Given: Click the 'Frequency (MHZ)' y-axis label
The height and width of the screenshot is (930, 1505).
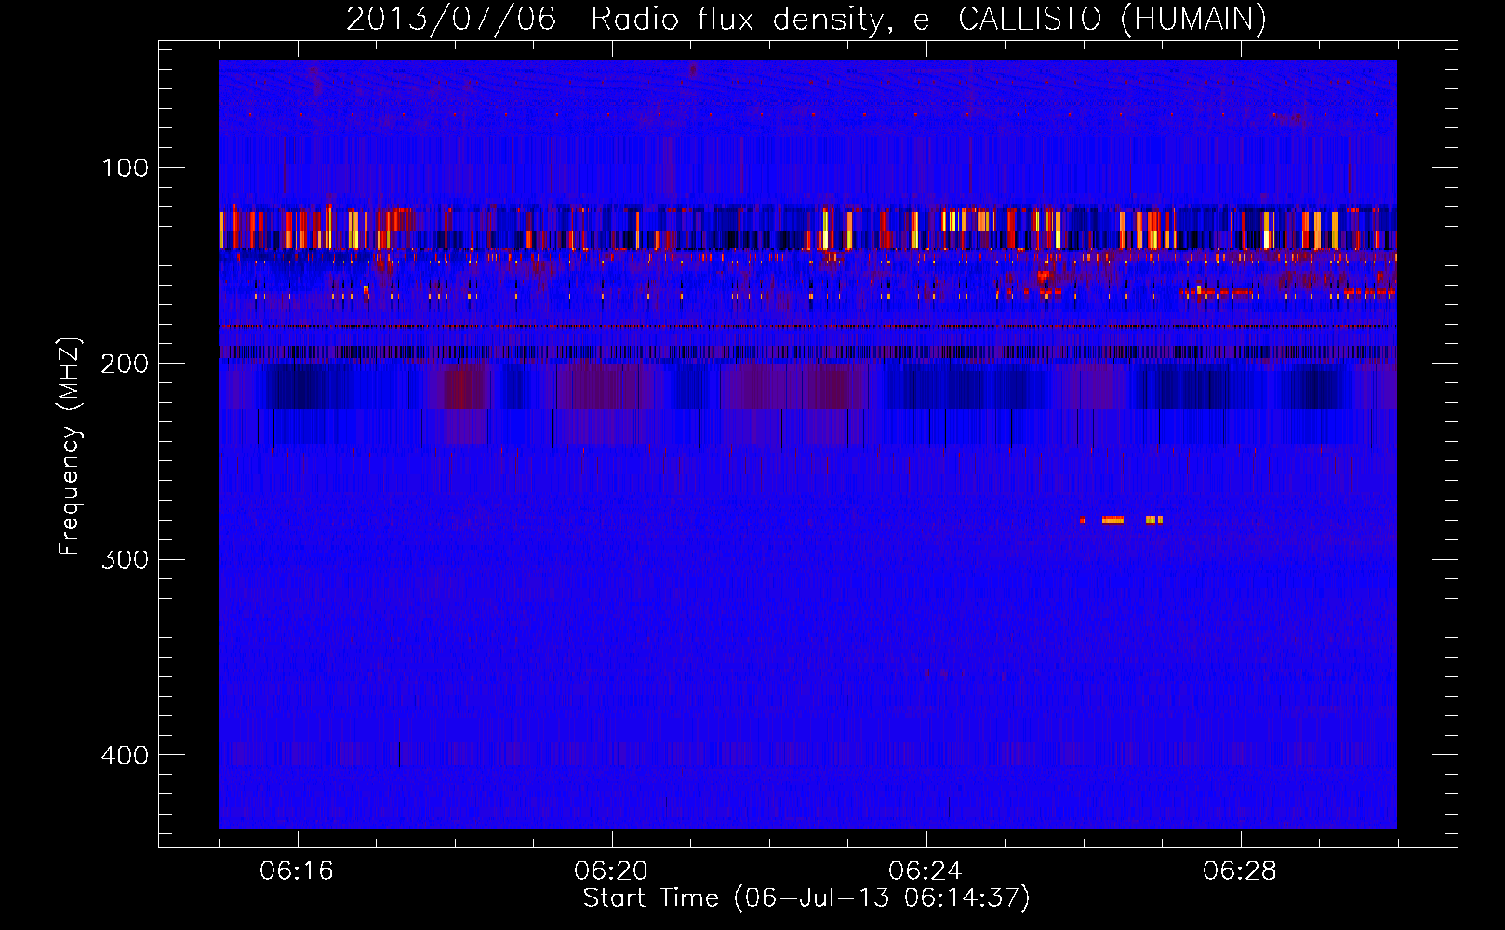Looking at the screenshot, I should [x=70, y=446].
